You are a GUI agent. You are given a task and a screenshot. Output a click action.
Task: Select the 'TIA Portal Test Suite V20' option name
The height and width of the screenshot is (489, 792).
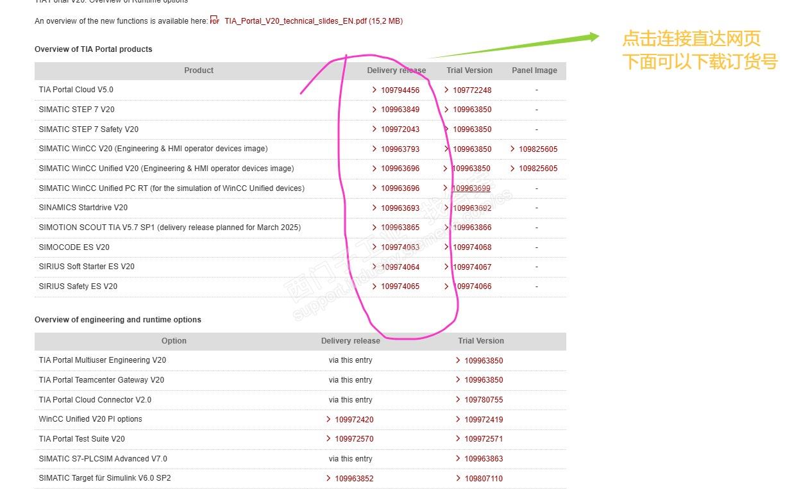(x=82, y=439)
